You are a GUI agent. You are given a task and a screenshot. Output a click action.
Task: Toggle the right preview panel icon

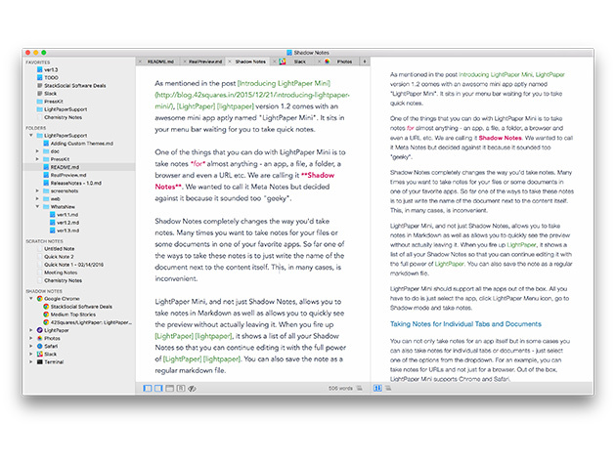coord(158,388)
